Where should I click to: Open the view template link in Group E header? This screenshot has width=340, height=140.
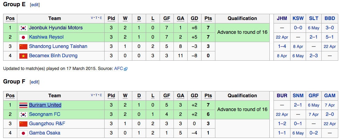click(x=92, y=18)
